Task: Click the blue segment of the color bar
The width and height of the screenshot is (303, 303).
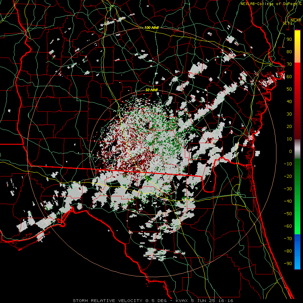Action: [x=297, y=252]
